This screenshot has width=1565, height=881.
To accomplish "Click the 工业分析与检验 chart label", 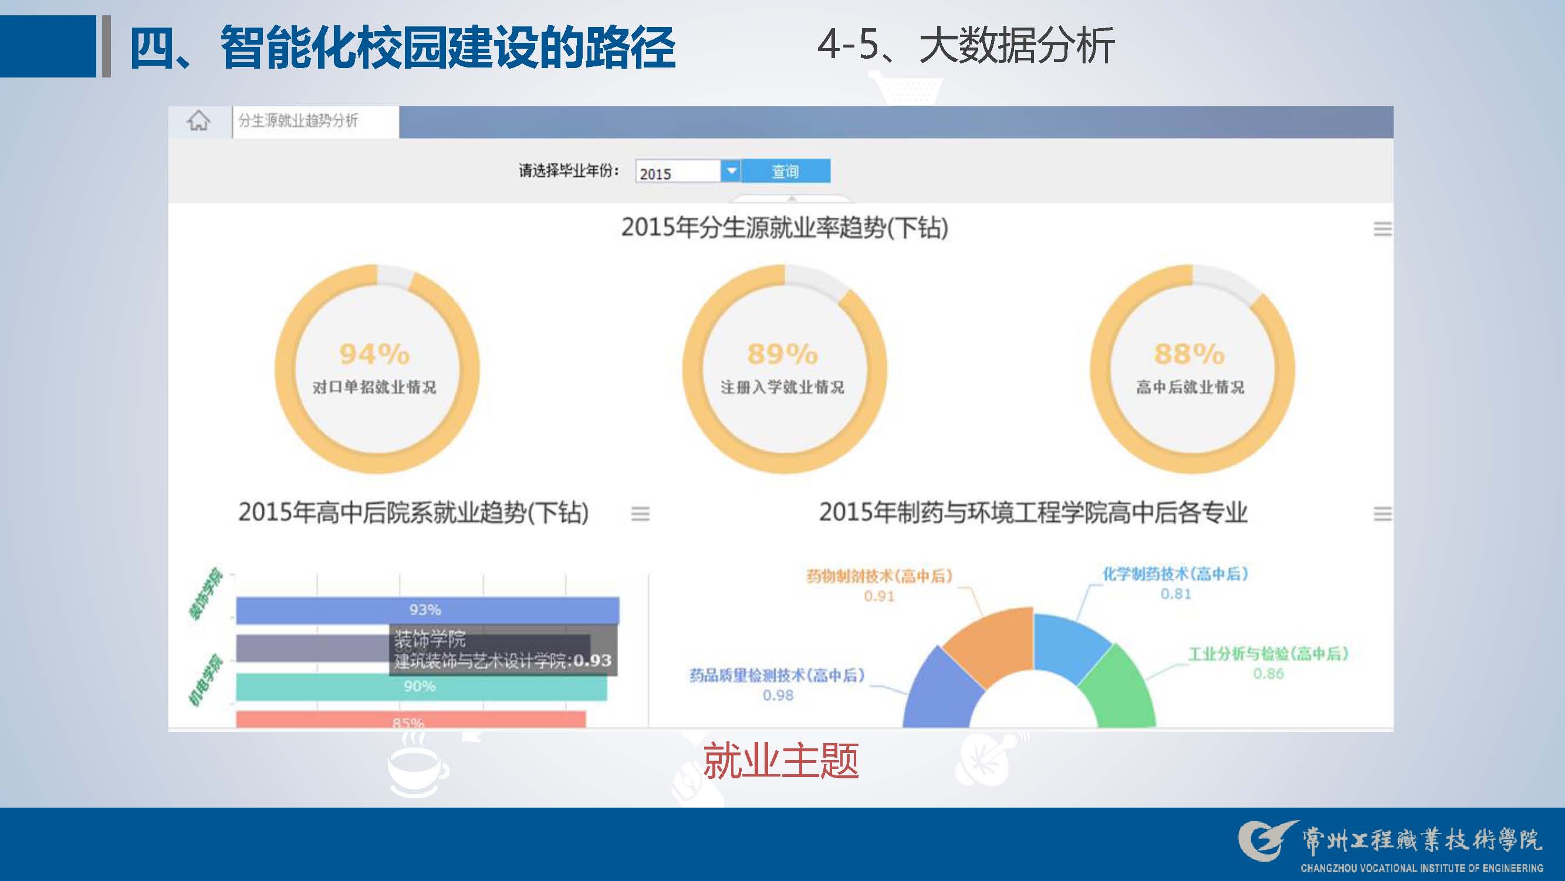I will tap(1269, 654).
